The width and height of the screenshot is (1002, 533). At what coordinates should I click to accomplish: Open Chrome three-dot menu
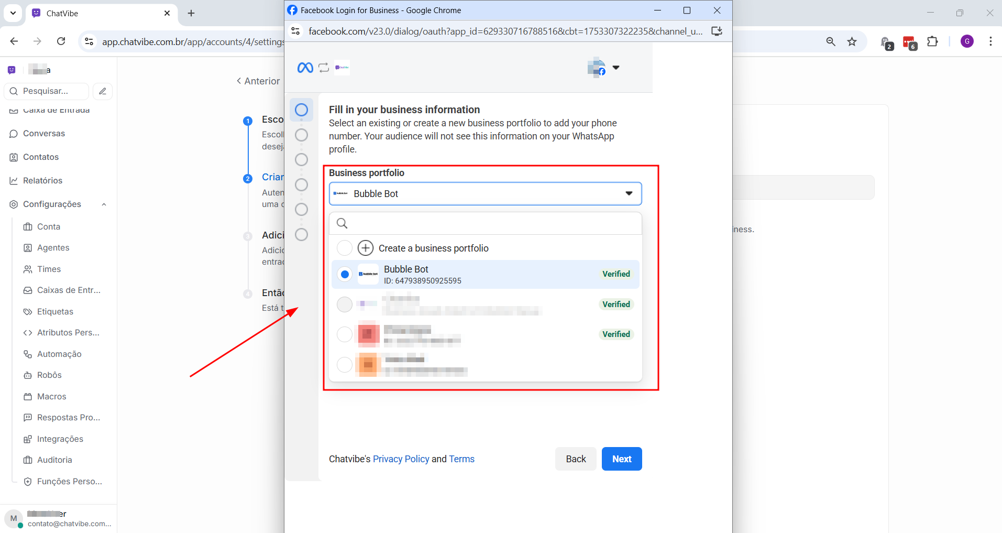pos(990,41)
